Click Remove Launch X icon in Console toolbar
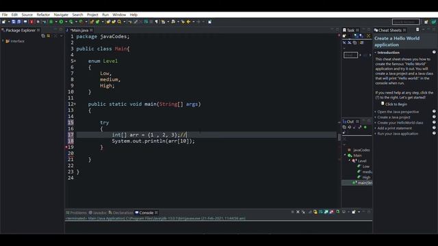The width and height of the screenshot is (438, 246). click(298, 213)
